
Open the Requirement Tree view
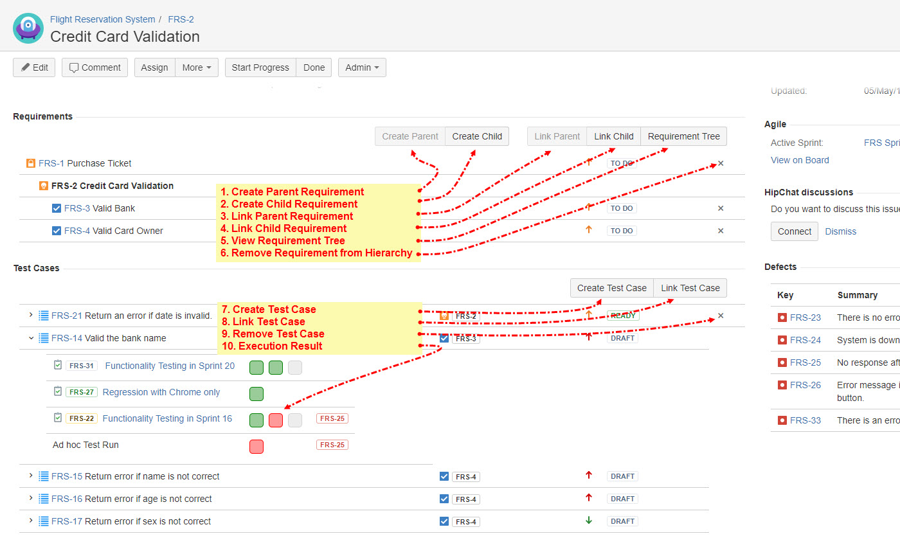coord(683,136)
